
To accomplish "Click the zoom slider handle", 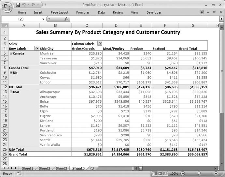I will (199, 174).
